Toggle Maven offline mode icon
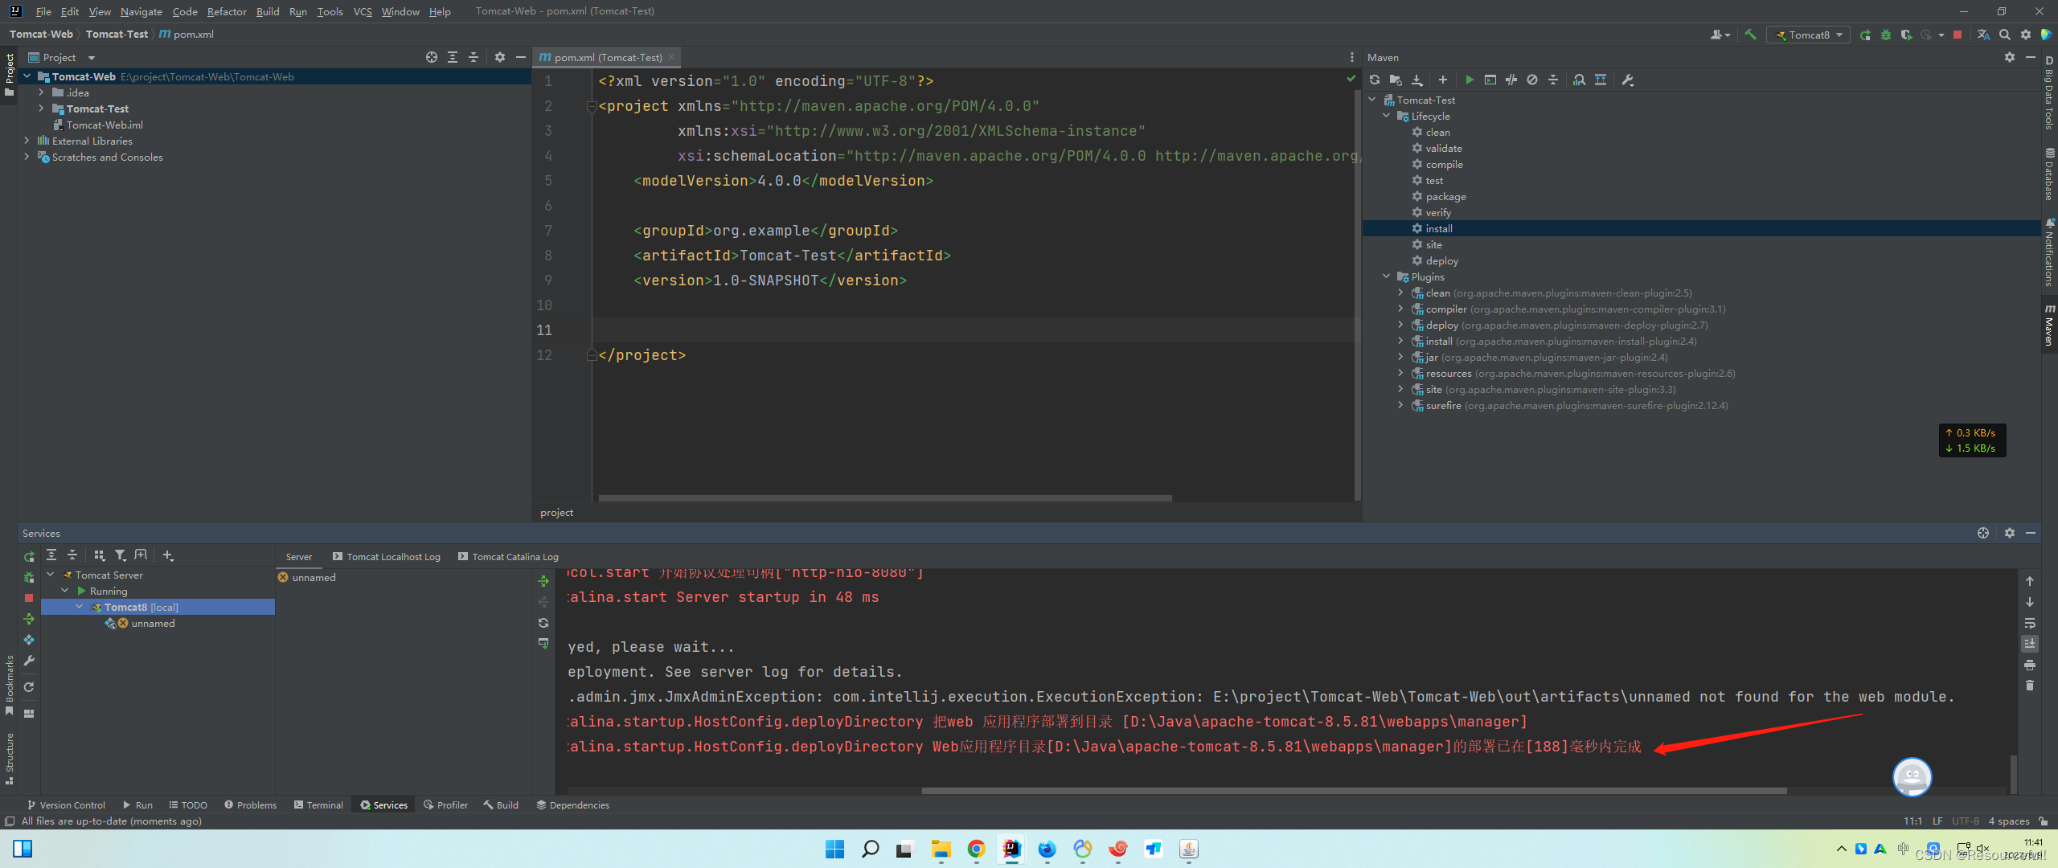This screenshot has width=2058, height=868. coord(1511,80)
